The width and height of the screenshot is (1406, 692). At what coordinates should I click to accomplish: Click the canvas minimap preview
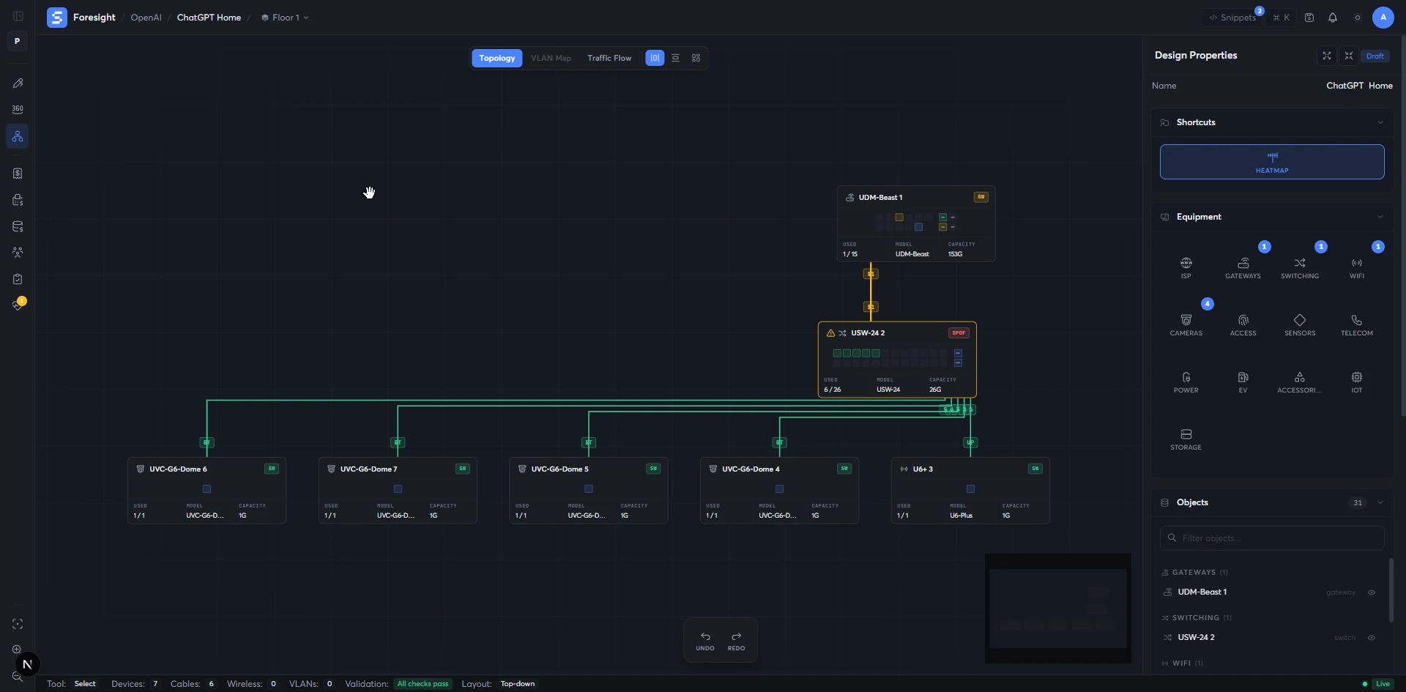pos(1058,609)
